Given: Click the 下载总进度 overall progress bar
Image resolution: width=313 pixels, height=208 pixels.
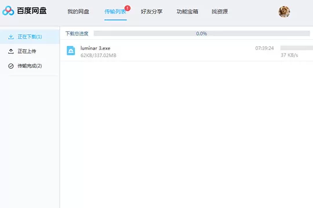Looking at the screenshot, I should tap(202, 34).
